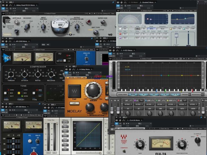Screen dimensions: 207x155
Task: Click the API logo on the API-2500
Action: [6, 57]
